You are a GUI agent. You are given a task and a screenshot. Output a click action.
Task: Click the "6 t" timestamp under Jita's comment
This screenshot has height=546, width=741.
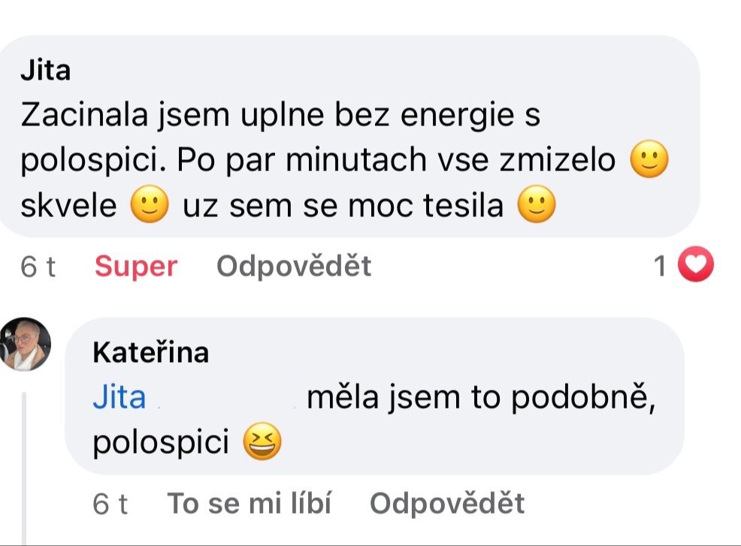[36, 266]
